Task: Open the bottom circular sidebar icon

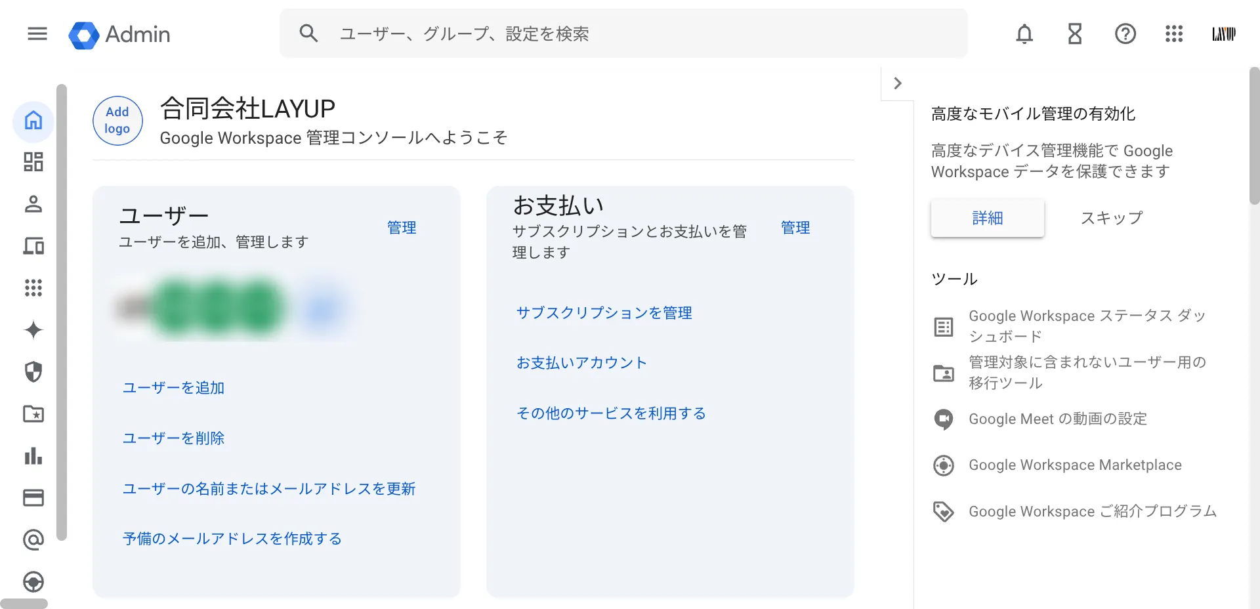Action: tap(33, 581)
